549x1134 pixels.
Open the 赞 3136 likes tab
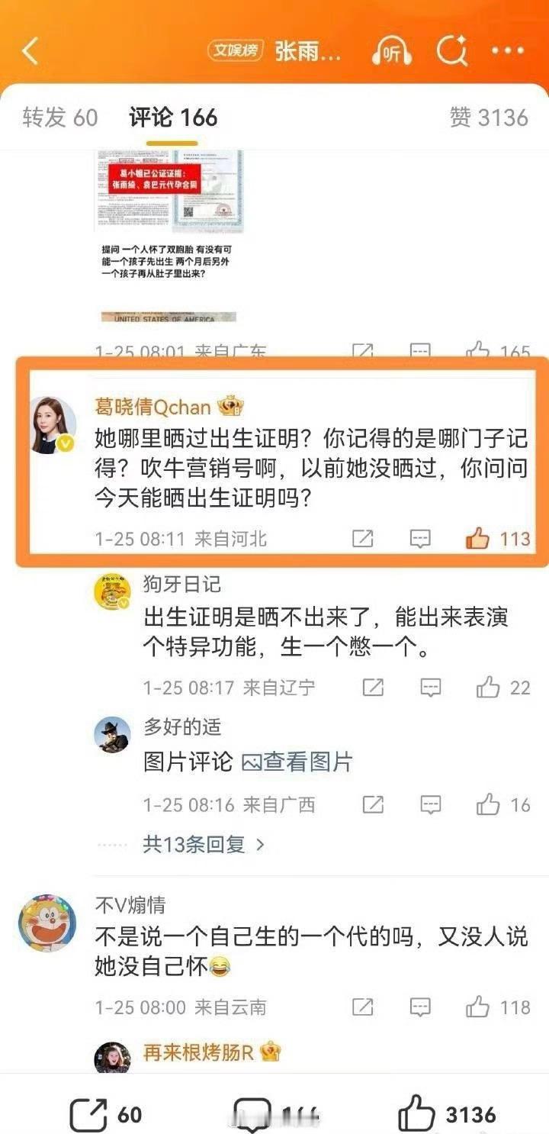pos(489,118)
